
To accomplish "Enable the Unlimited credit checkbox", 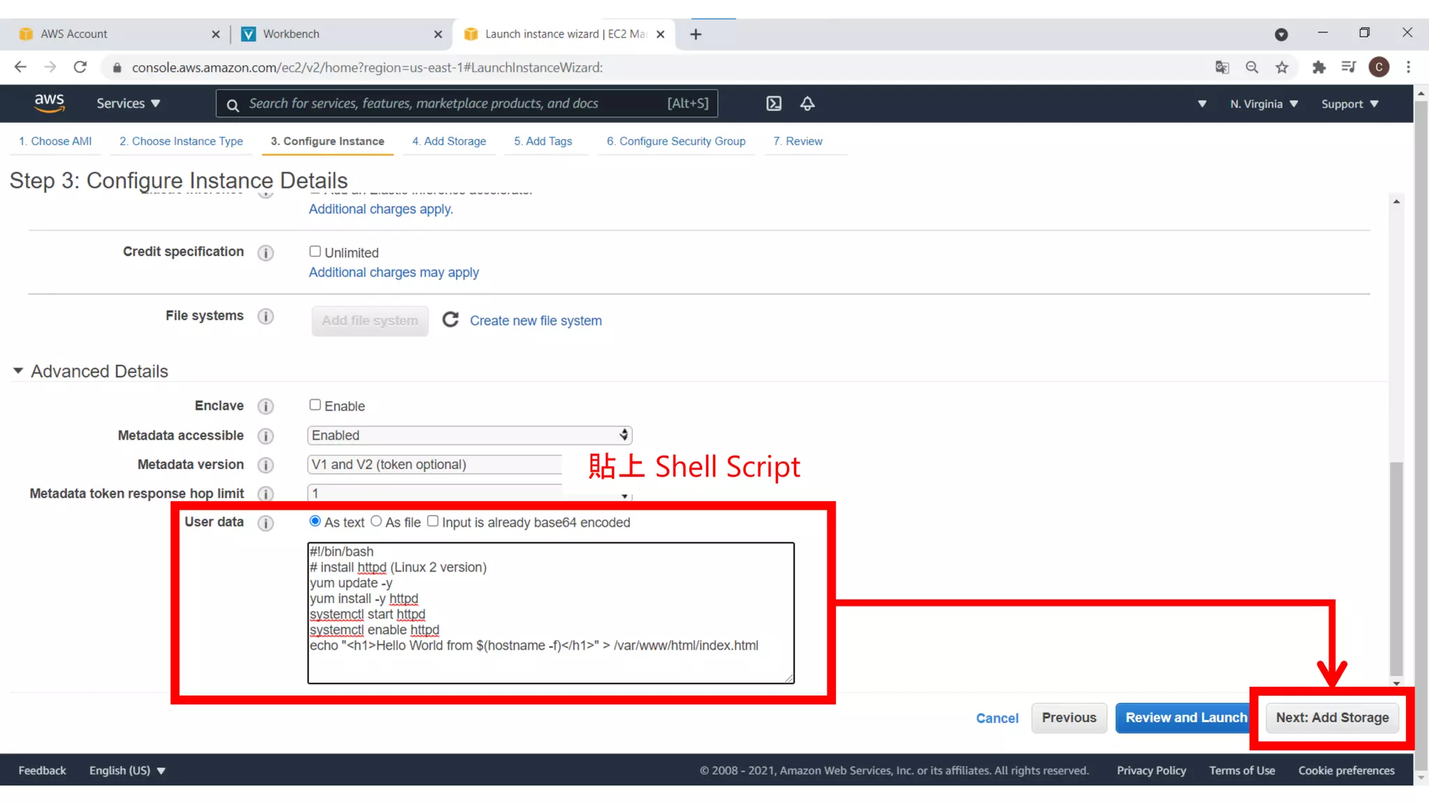I will 315,251.
